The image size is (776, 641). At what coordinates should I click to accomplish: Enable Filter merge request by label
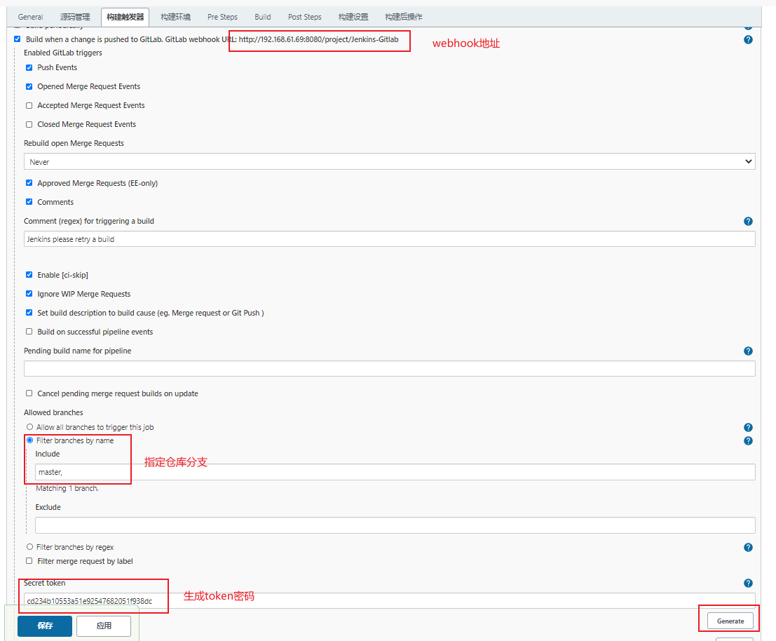click(29, 561)
